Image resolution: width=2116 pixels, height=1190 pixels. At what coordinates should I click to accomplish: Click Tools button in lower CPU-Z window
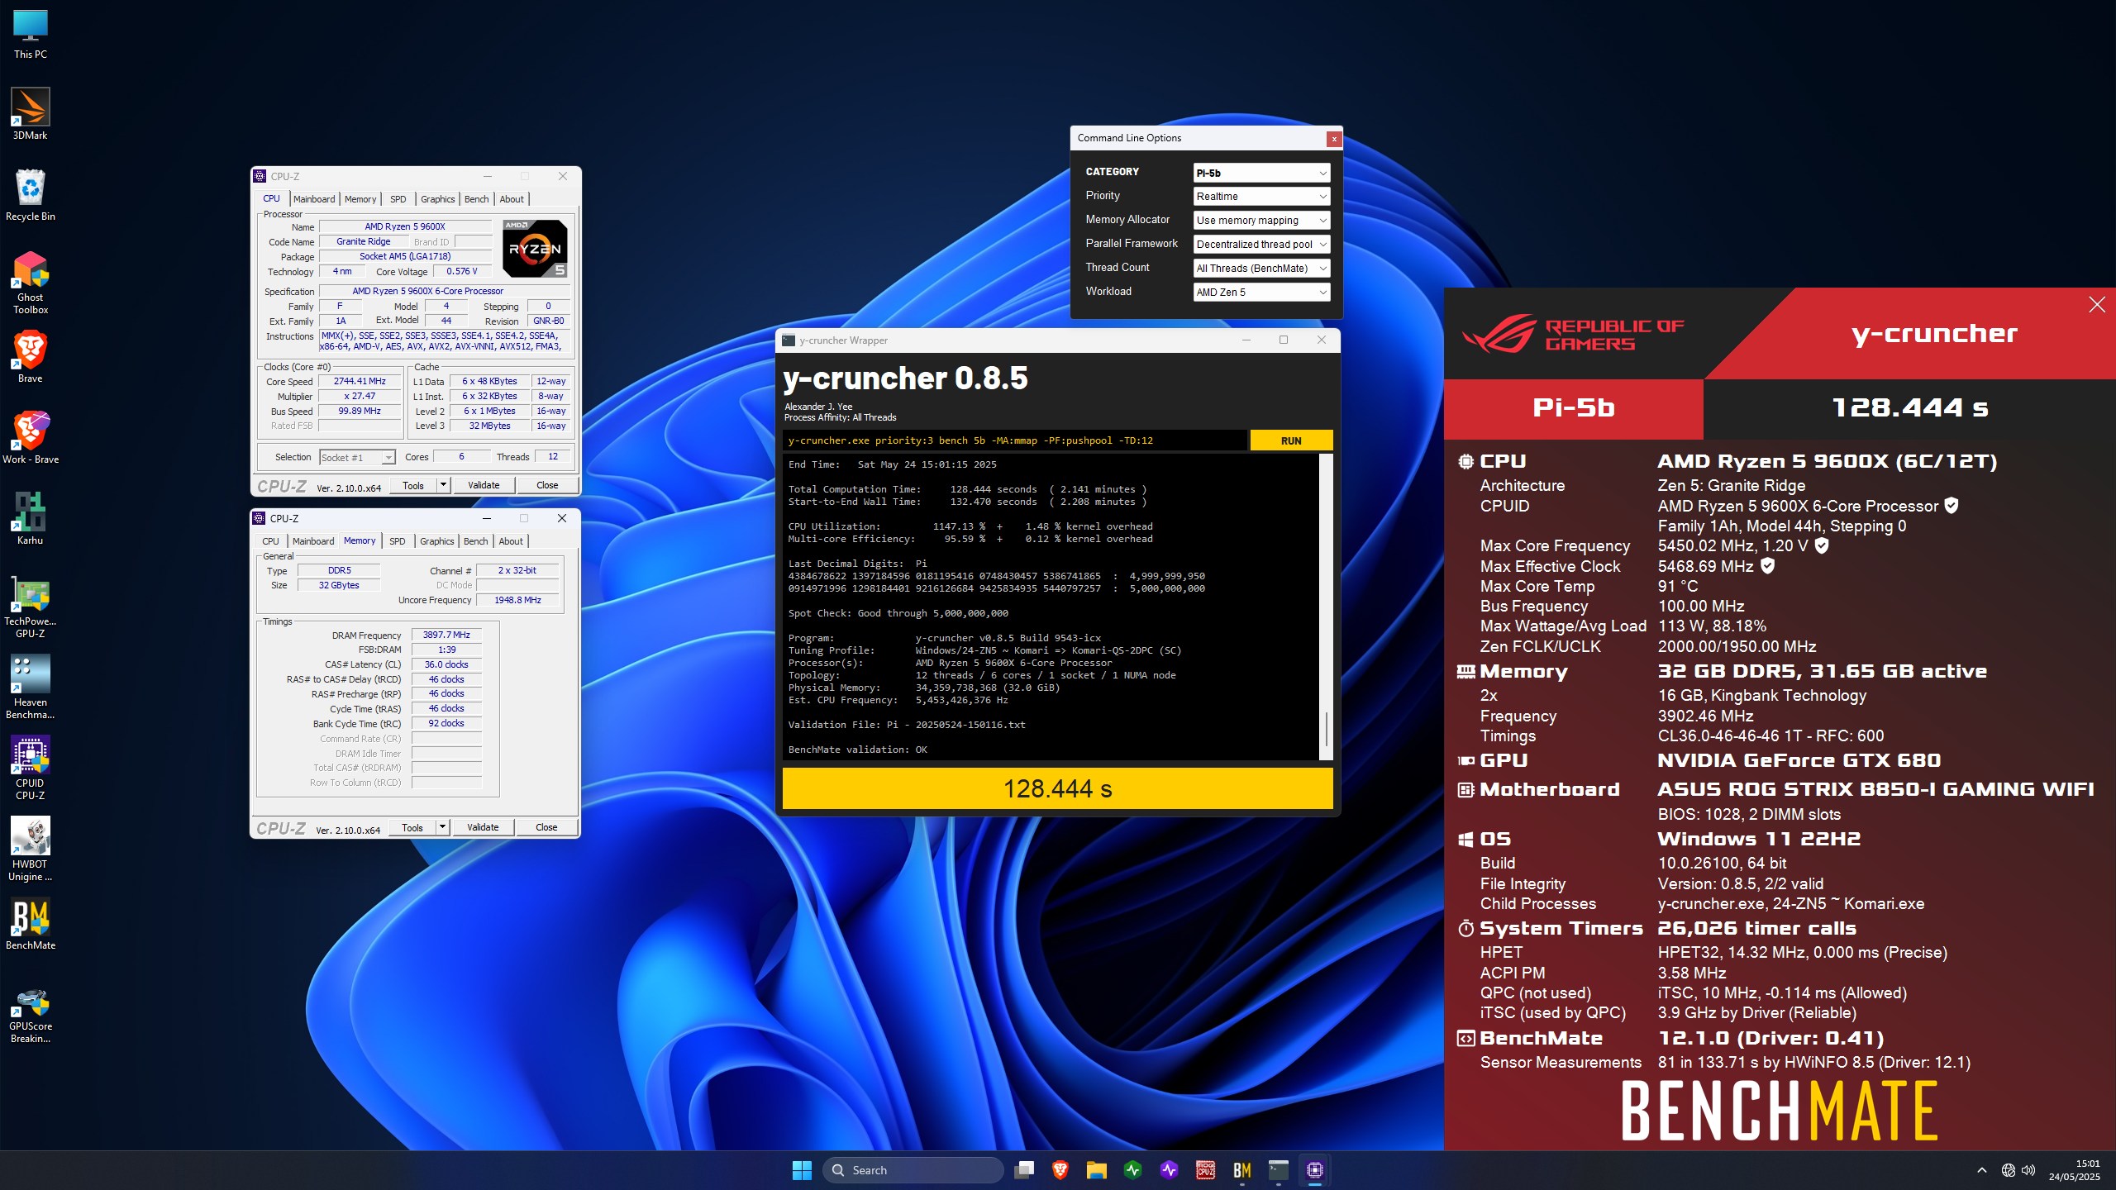[x=412, y=827]
